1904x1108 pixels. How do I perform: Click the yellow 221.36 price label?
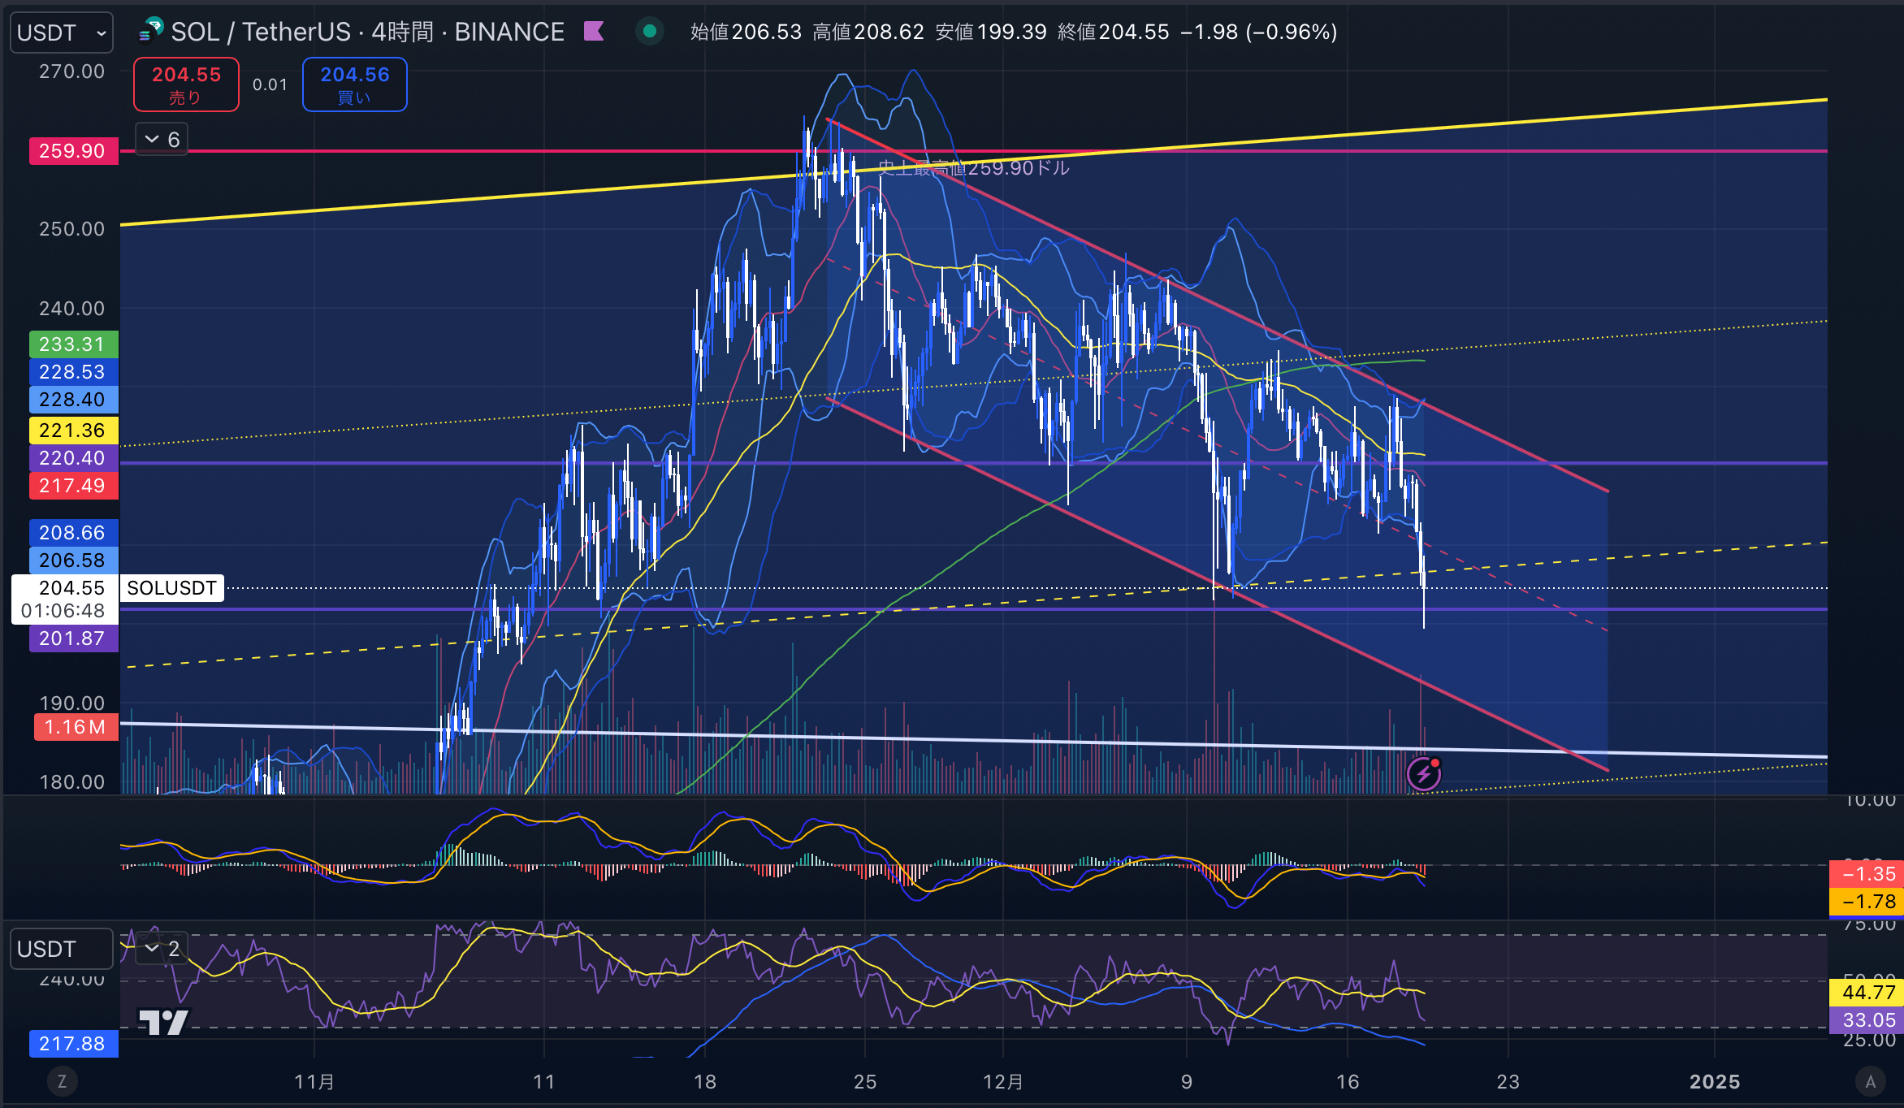[73, 431]
